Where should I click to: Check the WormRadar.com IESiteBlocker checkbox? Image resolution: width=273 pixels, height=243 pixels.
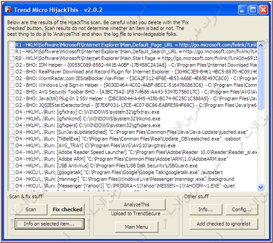[12, 78]
